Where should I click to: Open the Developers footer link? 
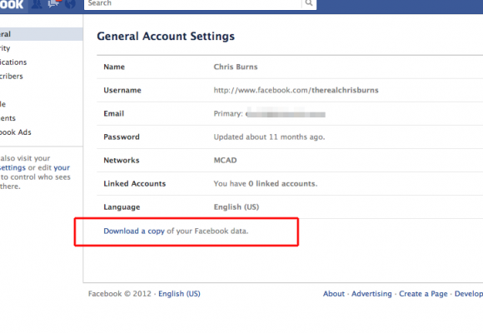(469, 294)
